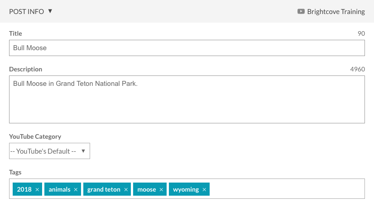Viewport: 374px width, 202px height.
Task: Click the Title character counter showing 90
Action: click(x=361, y=33)
